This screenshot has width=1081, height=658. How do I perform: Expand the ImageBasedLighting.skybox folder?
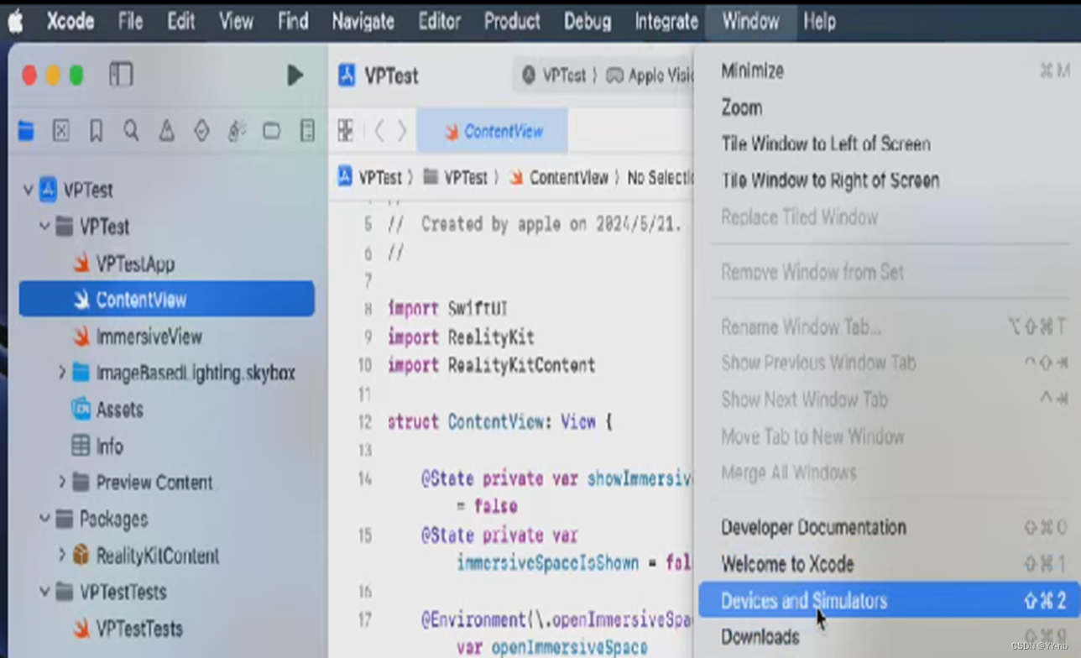pyautogui.click(x=61, y=373)
